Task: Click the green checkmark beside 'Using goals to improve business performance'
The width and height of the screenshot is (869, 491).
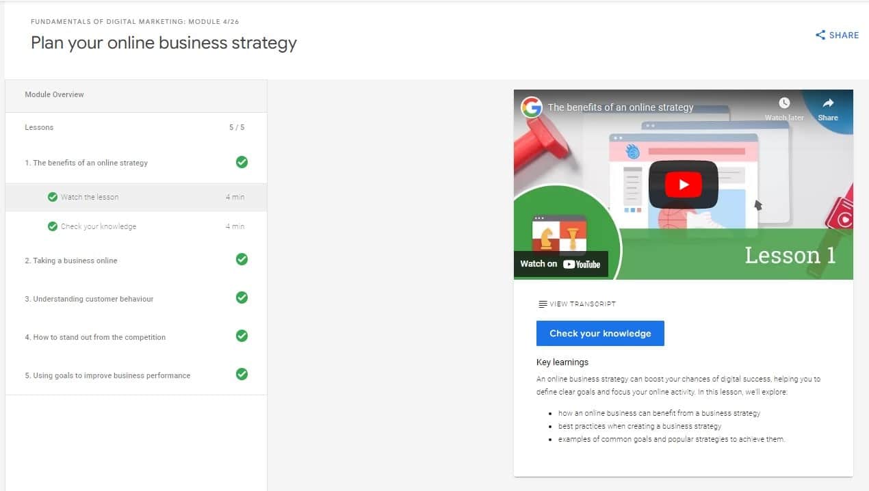Action: 242,375
